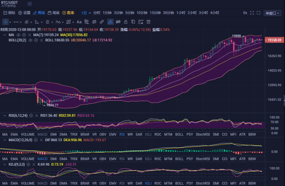Click the copy drawings icon
The width and height of the screenshot is (285, 186).
(x=133, y=22)
